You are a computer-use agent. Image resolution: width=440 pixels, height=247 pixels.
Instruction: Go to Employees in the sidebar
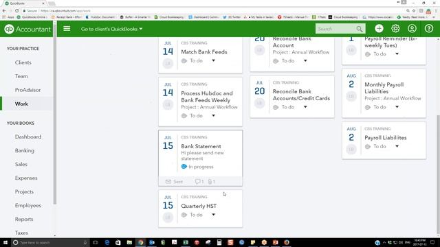tap(28, 205)
